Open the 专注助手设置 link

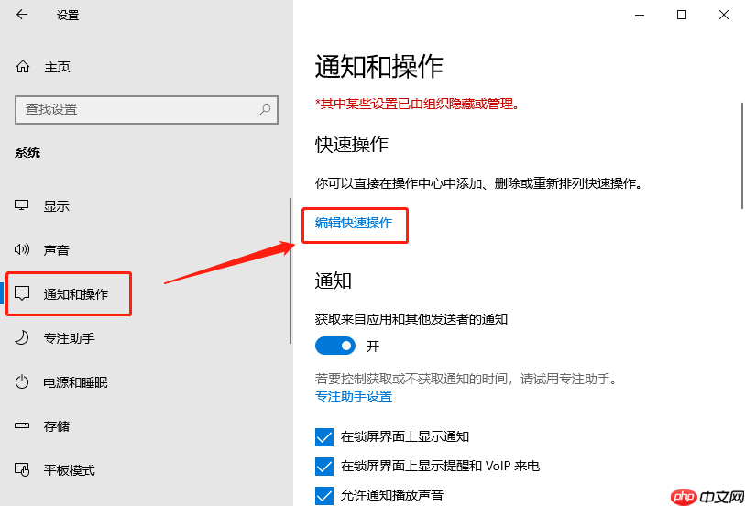click(354, 396)
